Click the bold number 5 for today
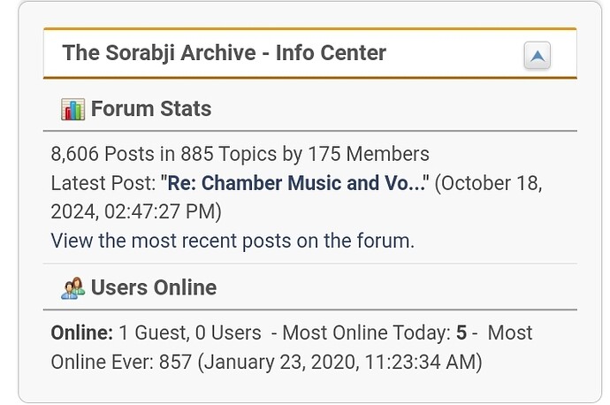The height and width of the screenshot is (405, 610). (461, 333)
